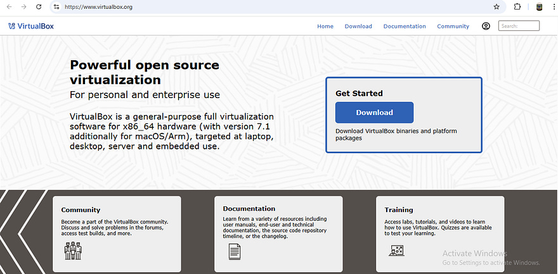Focus the Search input field

coord(519,26)
